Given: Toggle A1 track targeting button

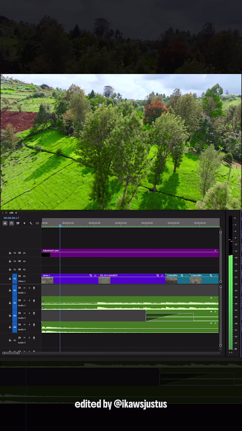Looking at the screenshot, I should [15, 290].
